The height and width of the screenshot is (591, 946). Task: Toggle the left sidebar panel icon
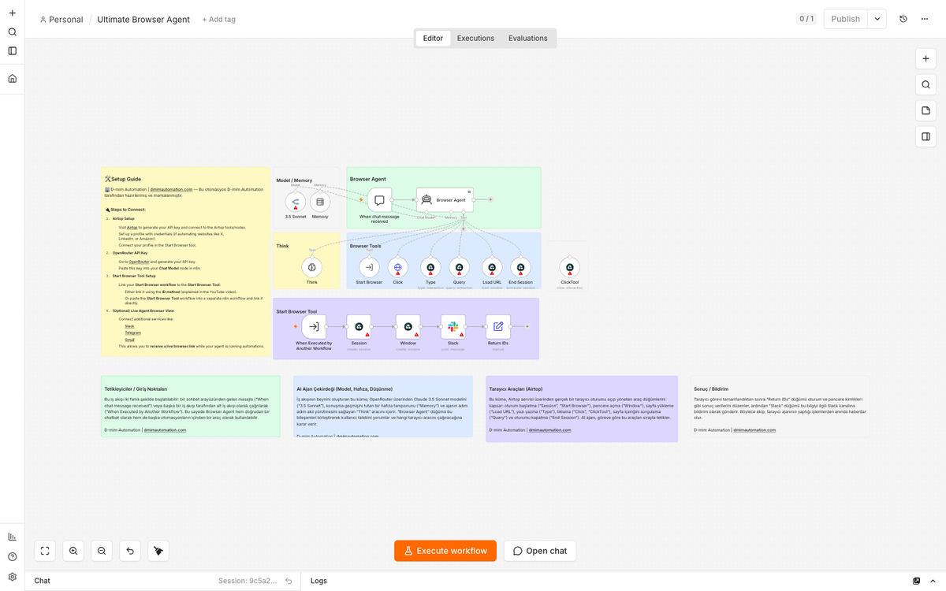[12, 51]
